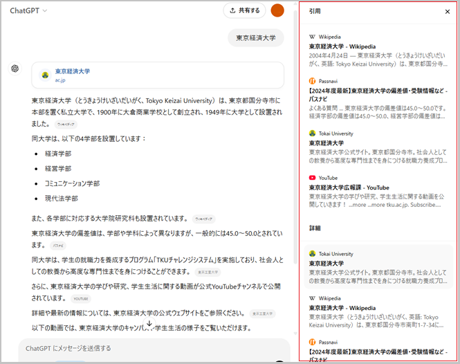Click the 引用 panel heading
The height and width of the screenshot is (364, 460).
click(x=315, y=11)
